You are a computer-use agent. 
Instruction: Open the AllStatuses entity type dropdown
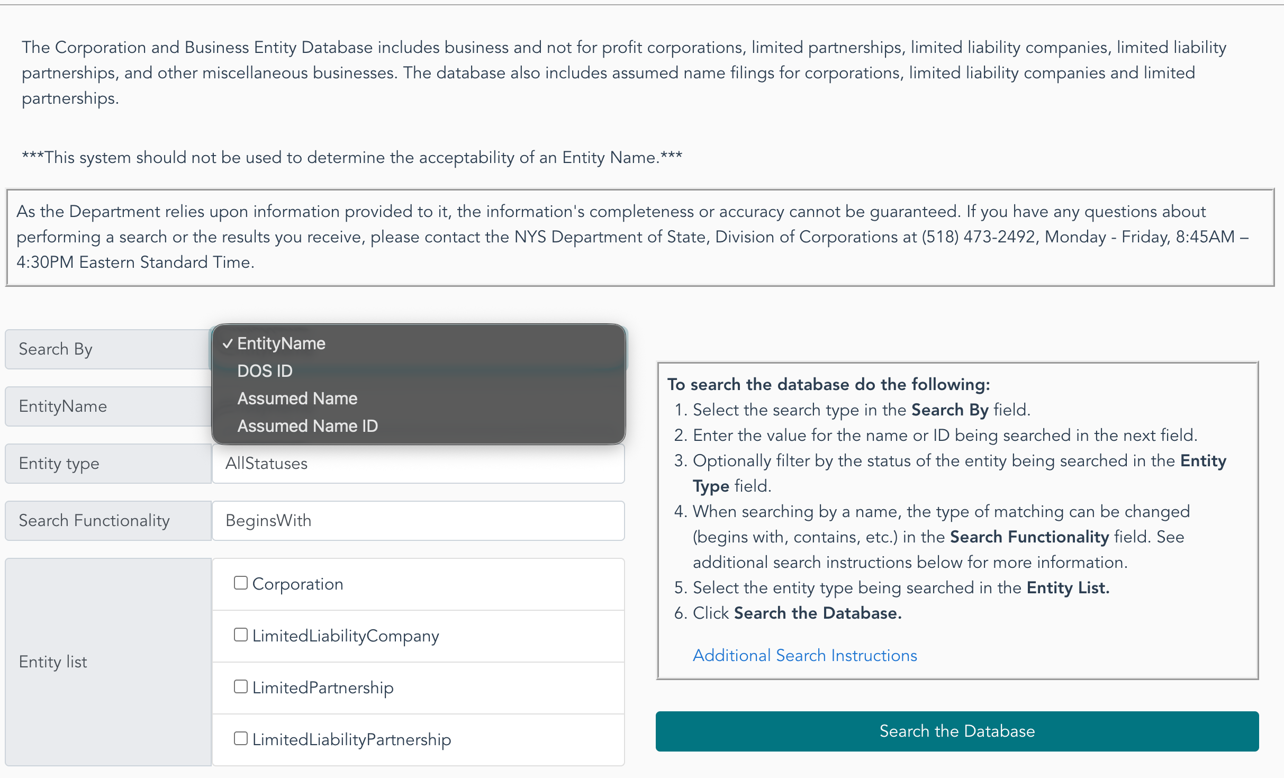pos(418,464)
